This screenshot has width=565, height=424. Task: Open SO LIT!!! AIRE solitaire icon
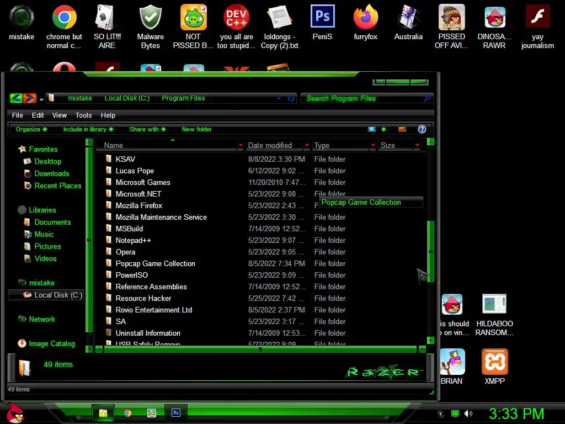tap(107, 27)
